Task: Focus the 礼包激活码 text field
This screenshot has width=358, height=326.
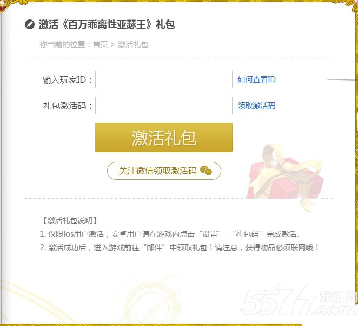Action: (x=164, y=106)
